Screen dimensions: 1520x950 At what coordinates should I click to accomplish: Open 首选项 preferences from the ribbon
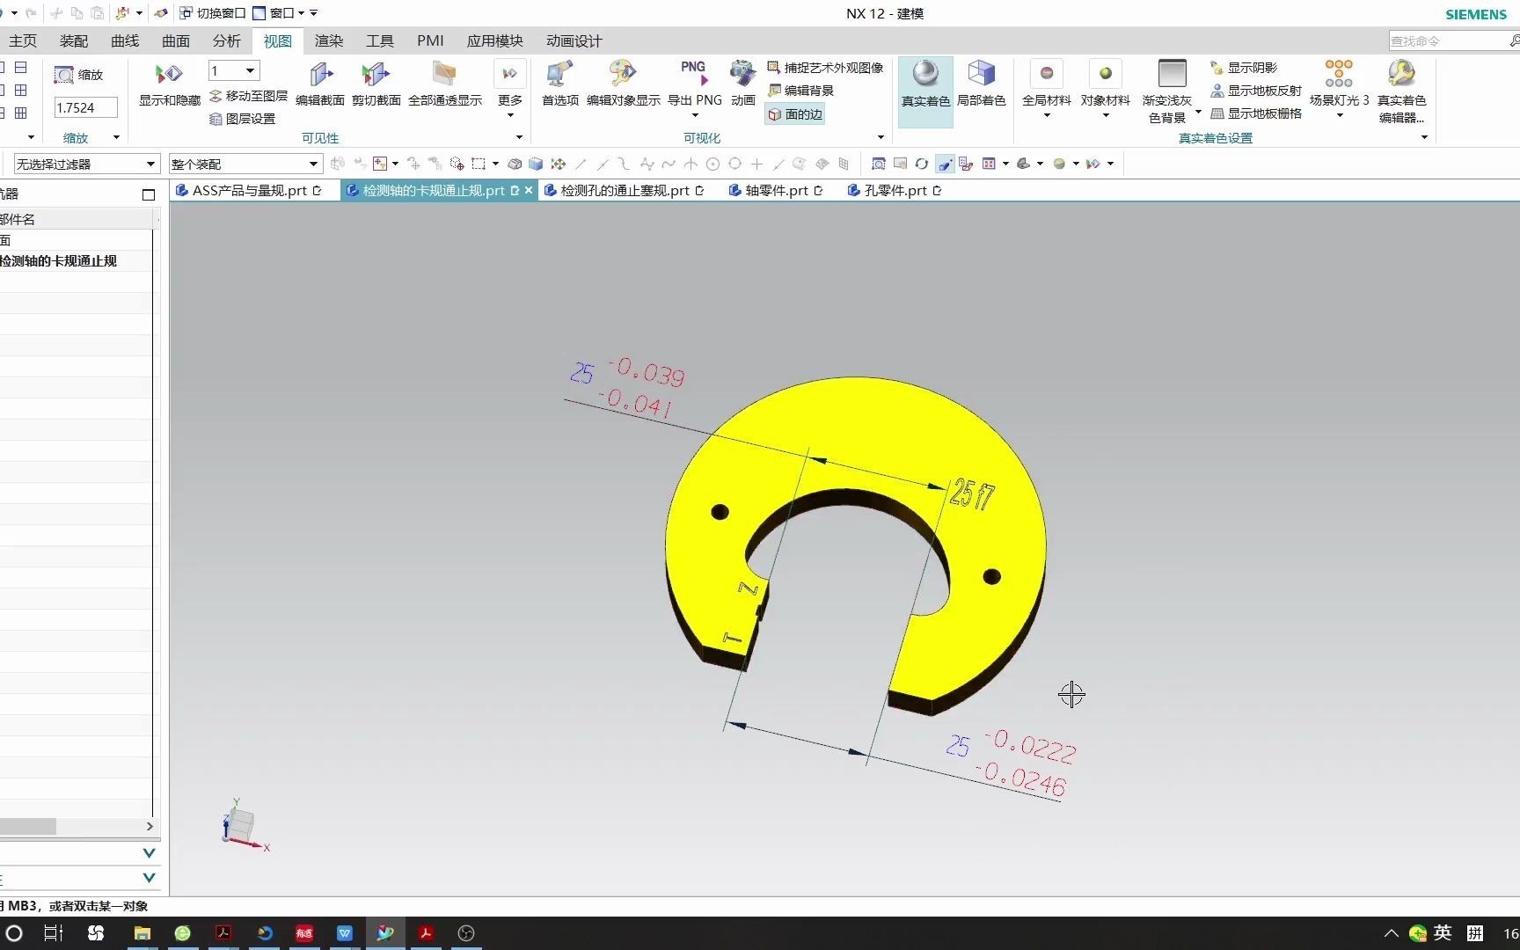coord(559,84)
